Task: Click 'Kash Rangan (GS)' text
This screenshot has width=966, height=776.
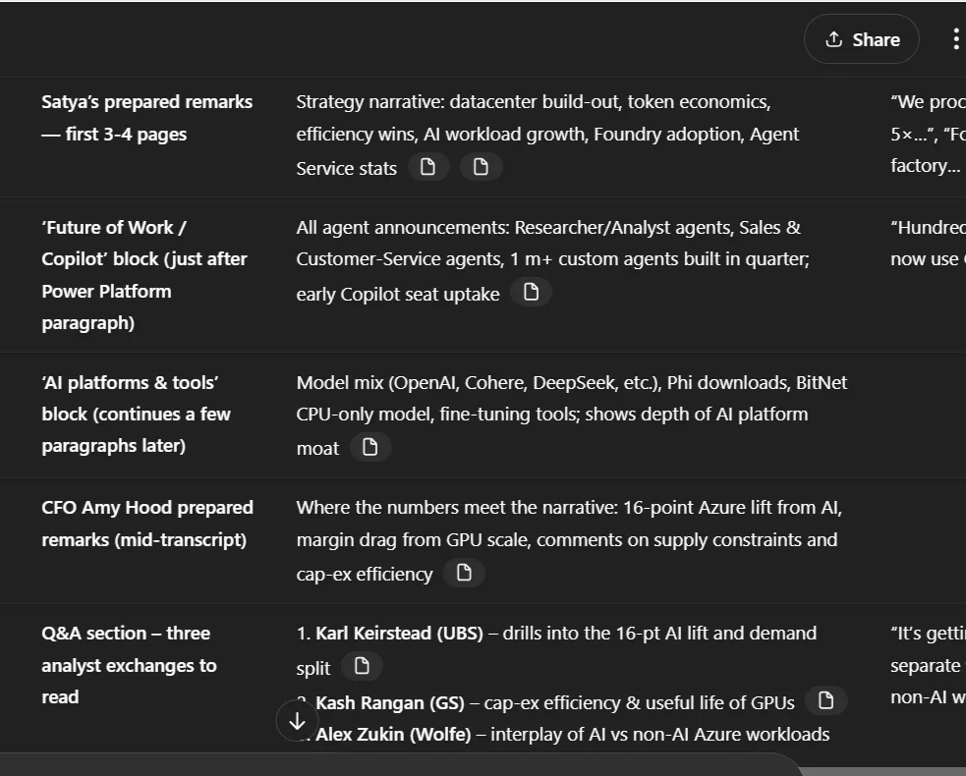Action: point(390,702)
